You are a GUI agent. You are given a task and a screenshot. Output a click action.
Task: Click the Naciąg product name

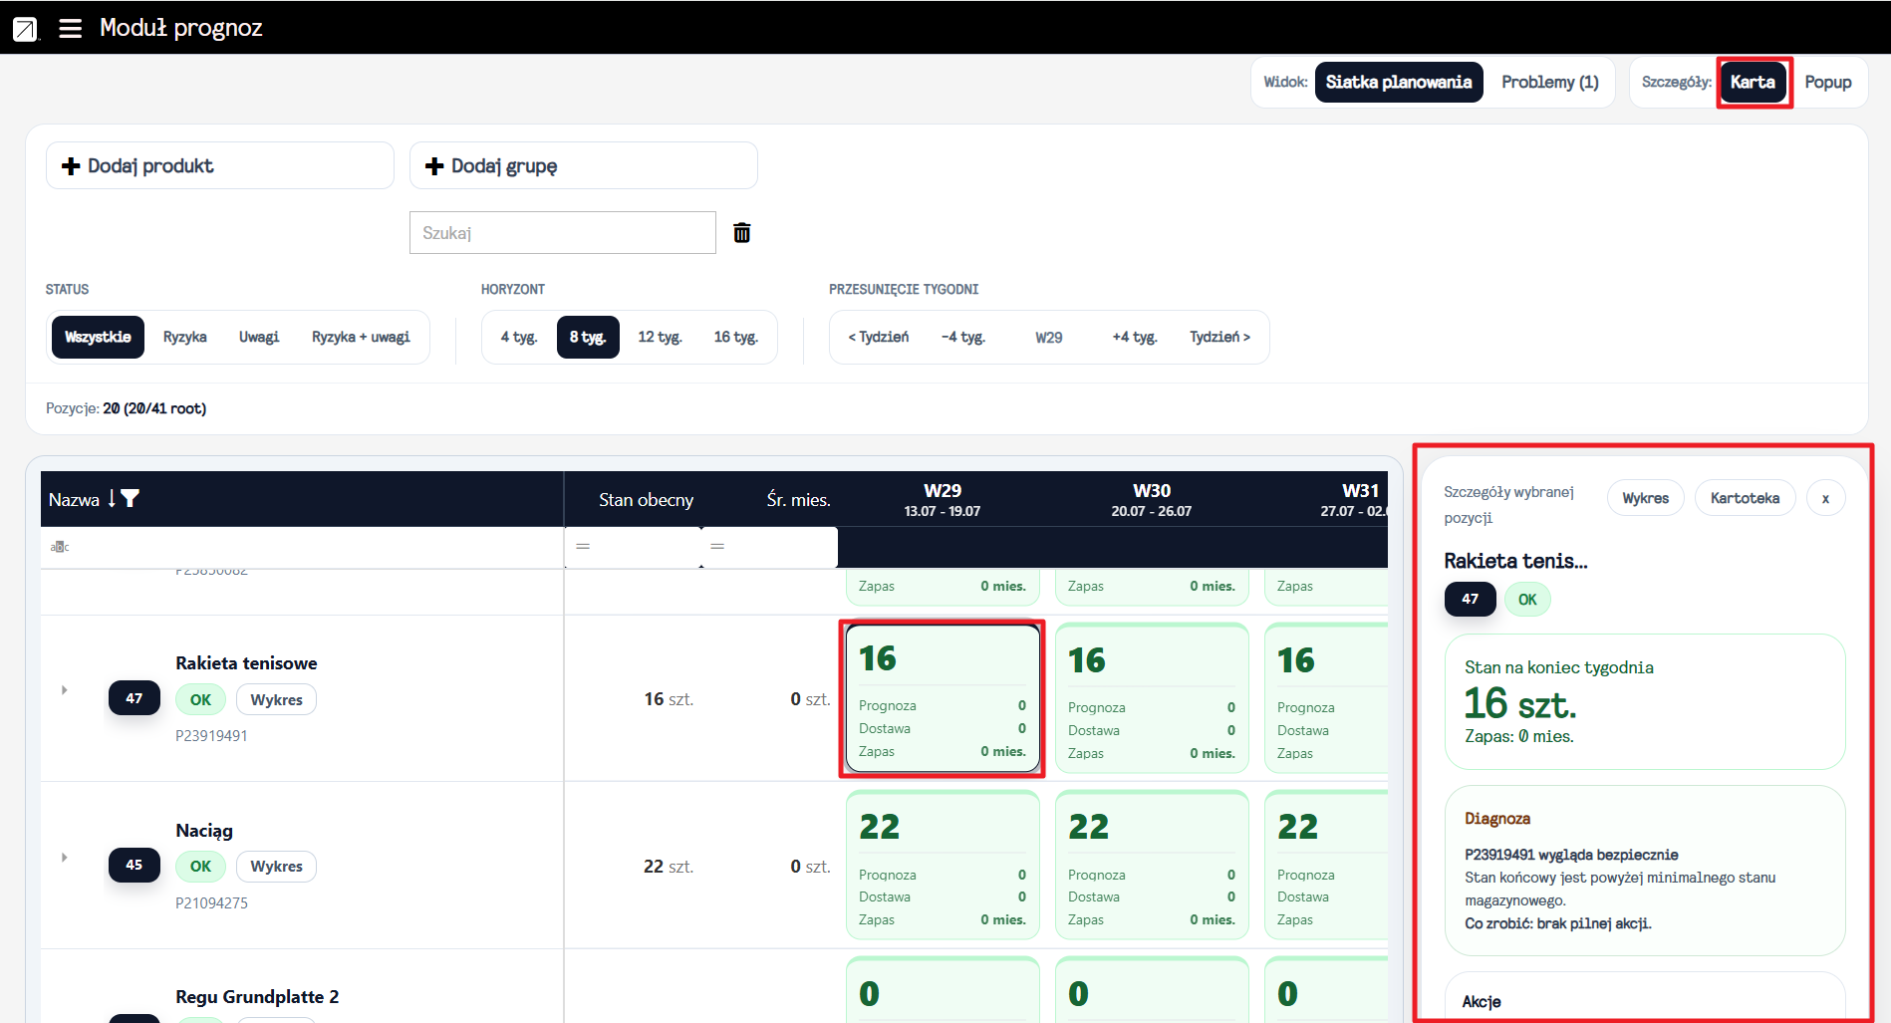pos(204,831)
